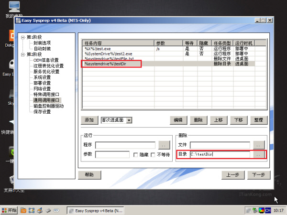Click the 隐藏 column header
The width and height of the screenshot is (287, 215).
point(204,43)
